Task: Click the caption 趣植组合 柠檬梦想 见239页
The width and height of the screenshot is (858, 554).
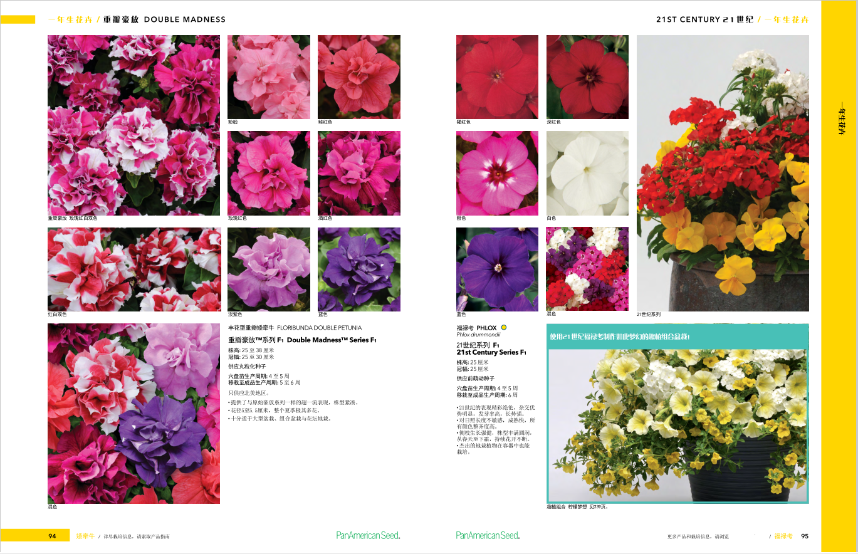Action: coord(577,506)
